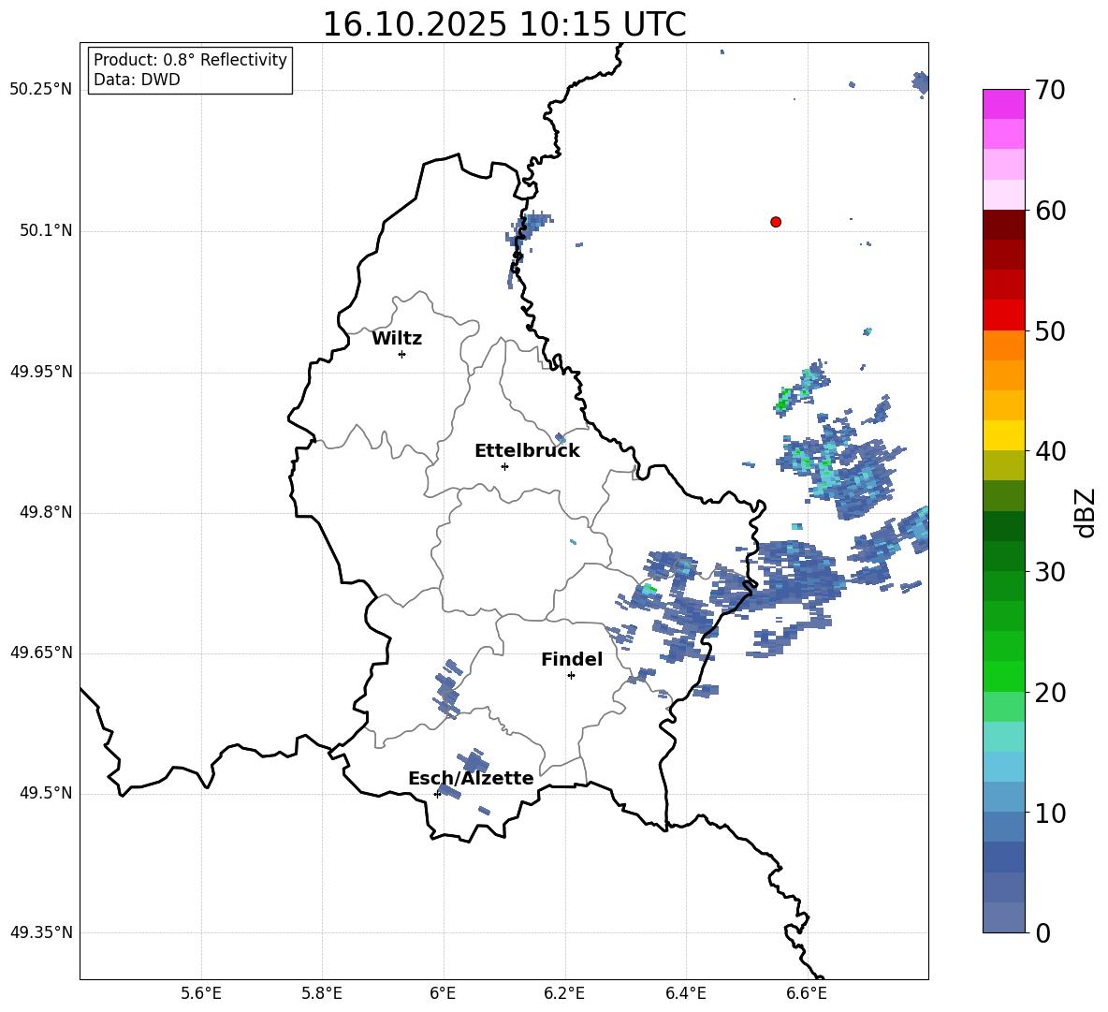Click the 5.6°E longitude label
Image resolution: width=1108 pixels, height=1012 pixels.
[201, 993]
